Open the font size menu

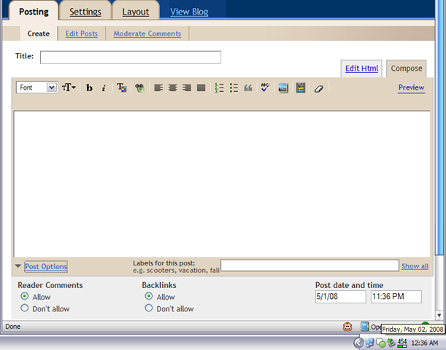tap(69, 87)
